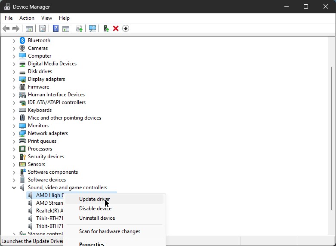
Task: Expand the Bluetooth category
Action: pyautogui.click(x=14, y=40)
